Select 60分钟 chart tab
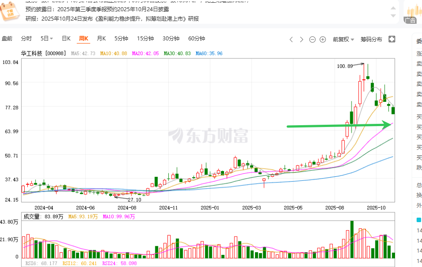The height and width of the screenshot is (267, 422). point(197,39)
